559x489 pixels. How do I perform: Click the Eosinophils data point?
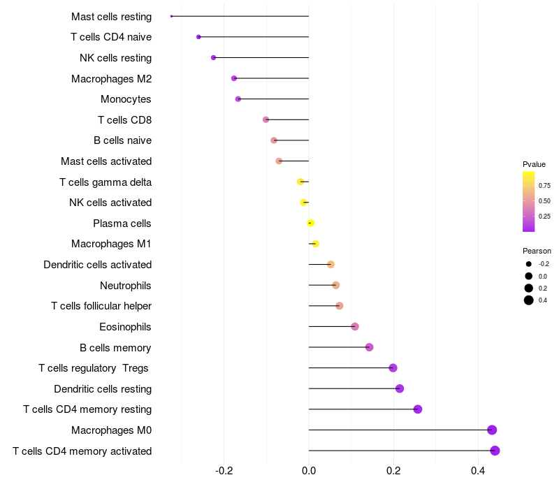pyautogui.click(x=355, y=326)
